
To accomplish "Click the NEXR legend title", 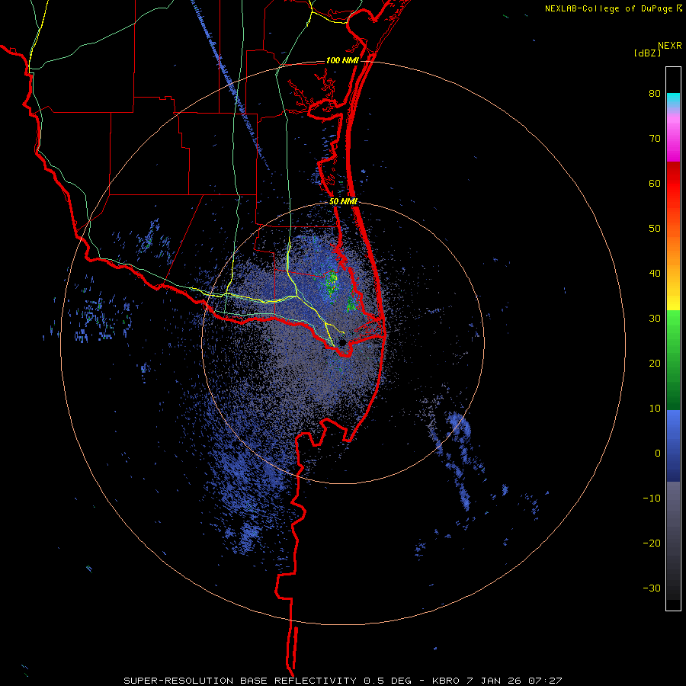I will 670,46.
